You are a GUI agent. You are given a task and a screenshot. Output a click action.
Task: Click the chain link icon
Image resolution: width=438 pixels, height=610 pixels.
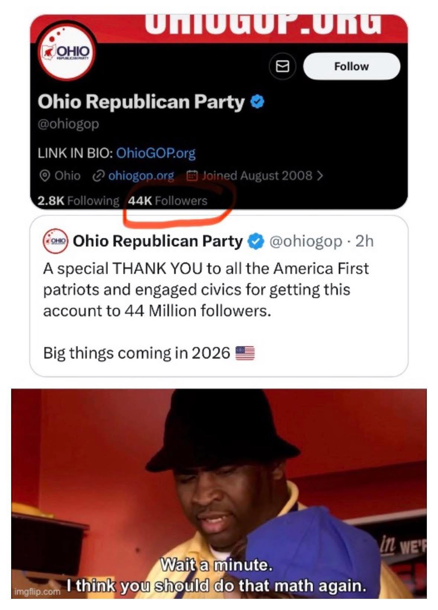[98, 176]
